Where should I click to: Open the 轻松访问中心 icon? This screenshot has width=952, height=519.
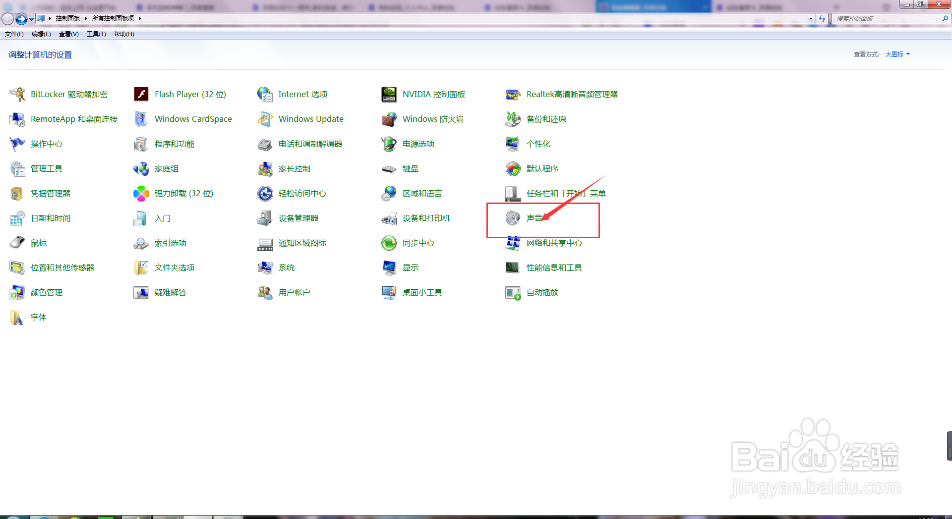265,193
